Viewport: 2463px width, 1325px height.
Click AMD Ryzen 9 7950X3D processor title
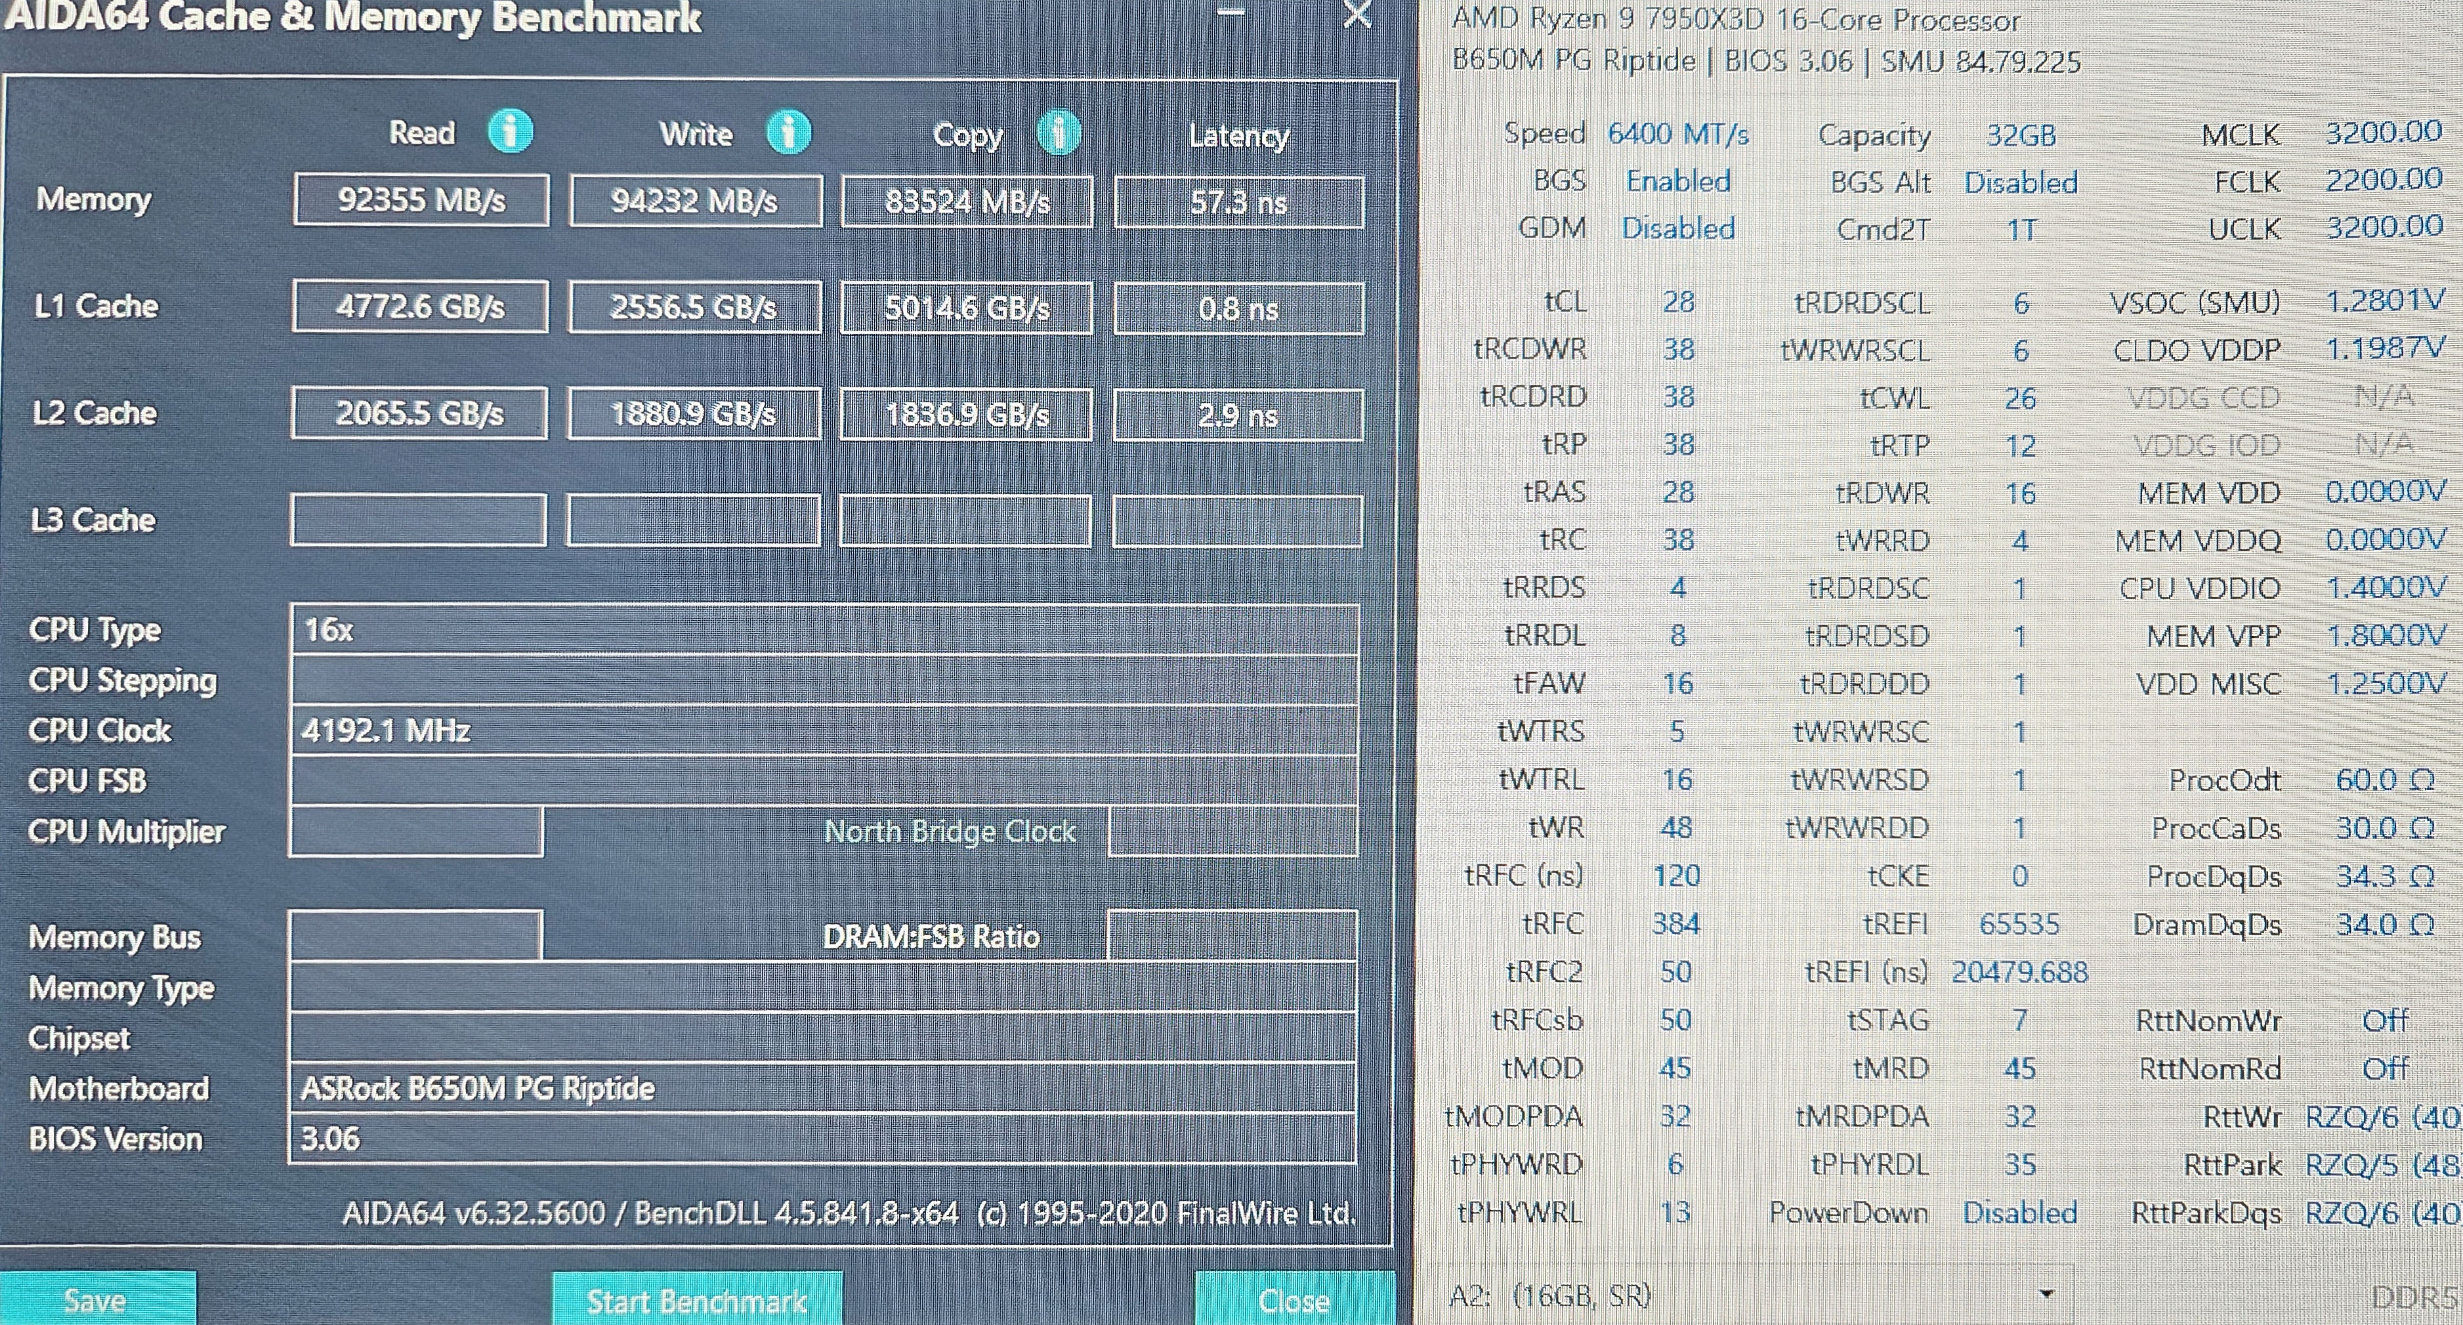coord(1737,19)
